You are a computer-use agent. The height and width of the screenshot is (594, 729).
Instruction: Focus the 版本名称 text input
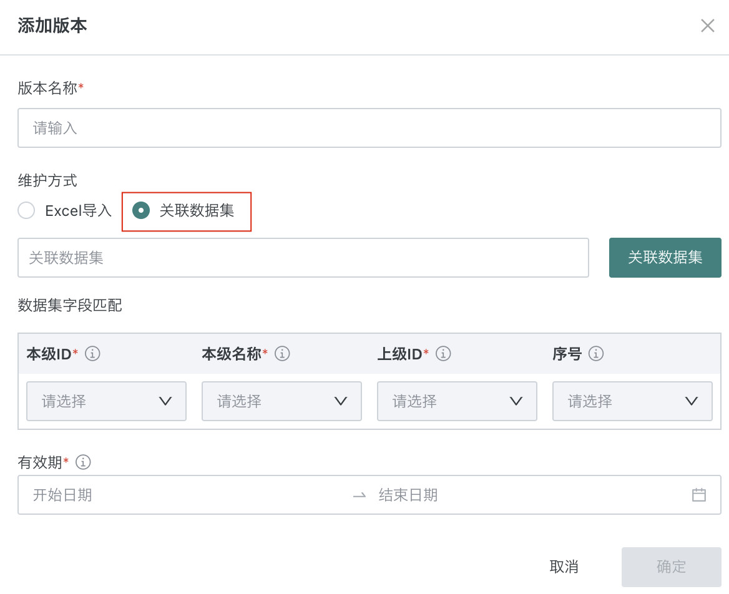click(x=369, y=128)
